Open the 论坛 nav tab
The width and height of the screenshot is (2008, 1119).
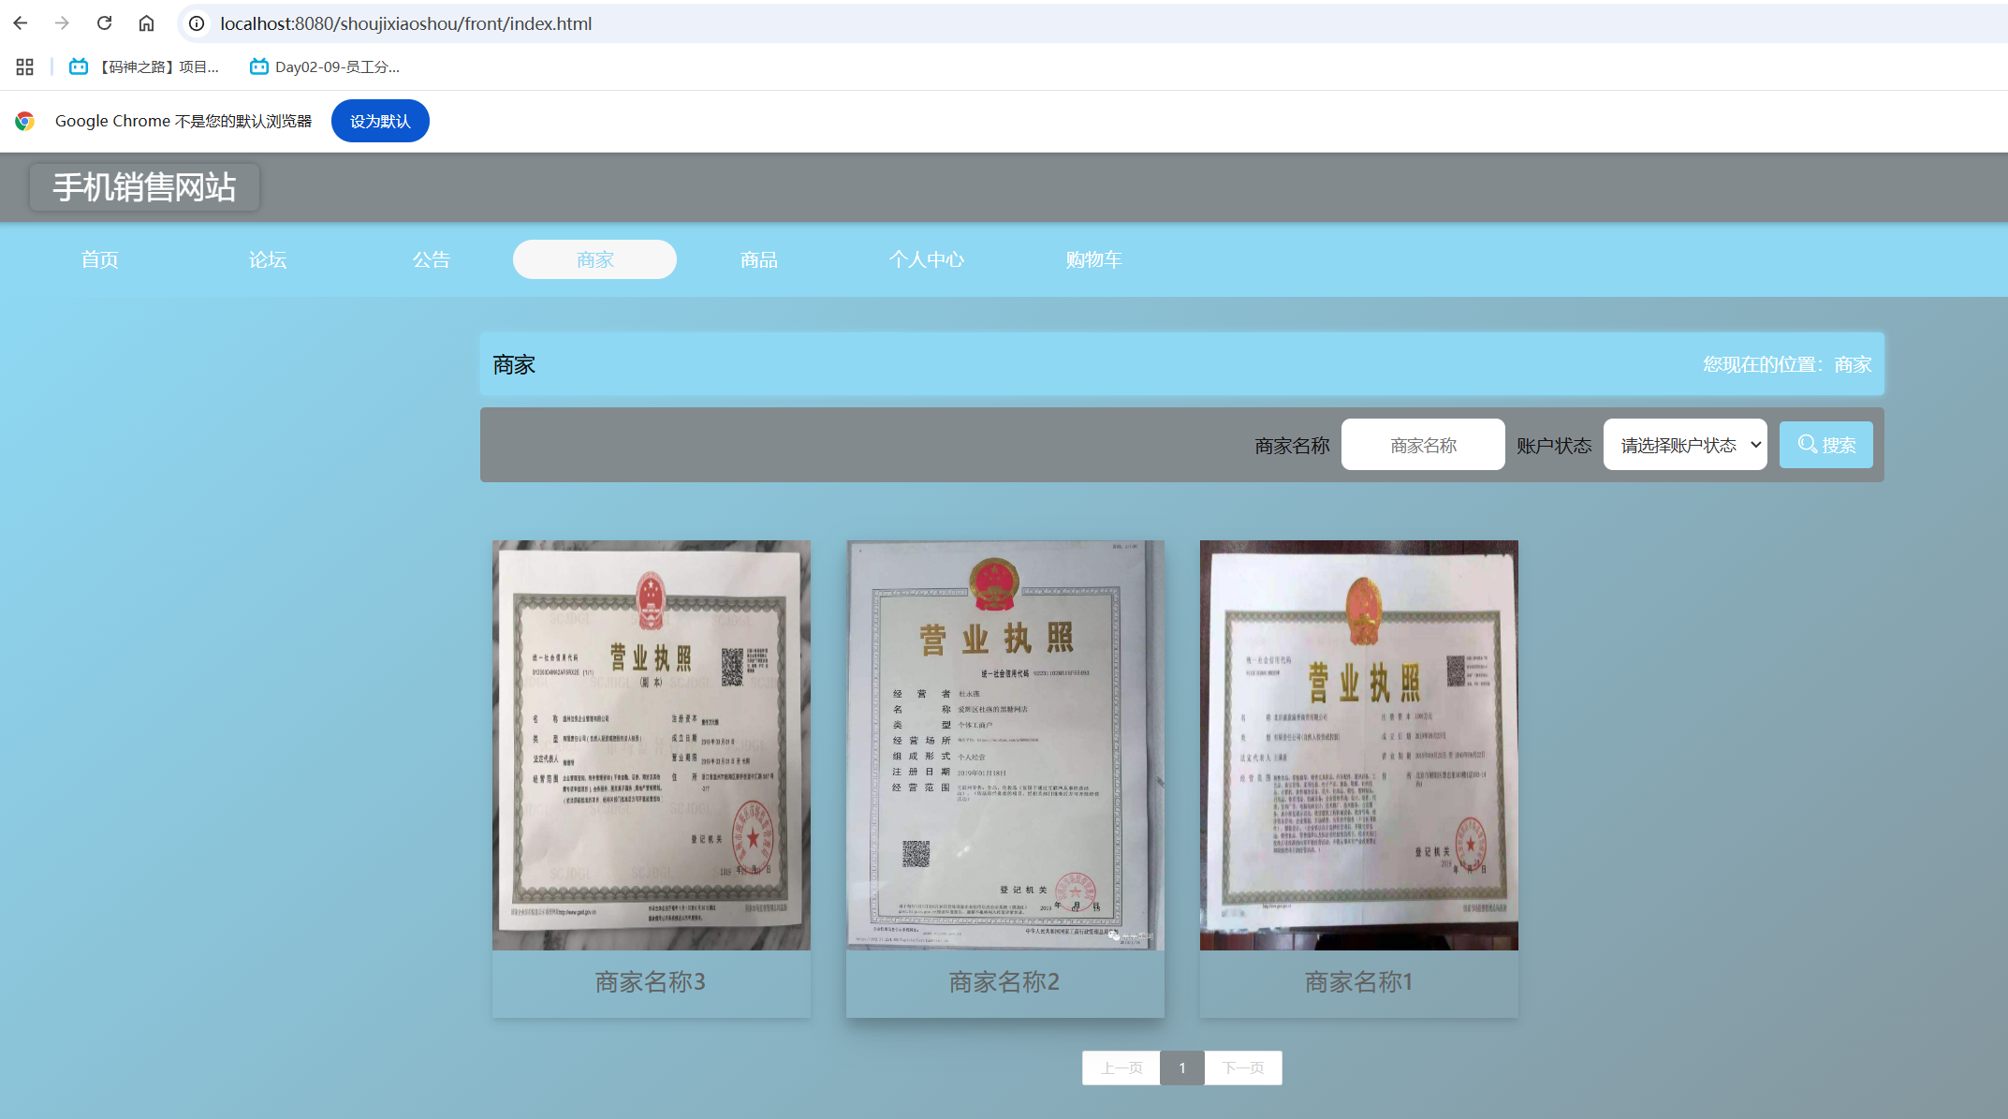point(268,259)
